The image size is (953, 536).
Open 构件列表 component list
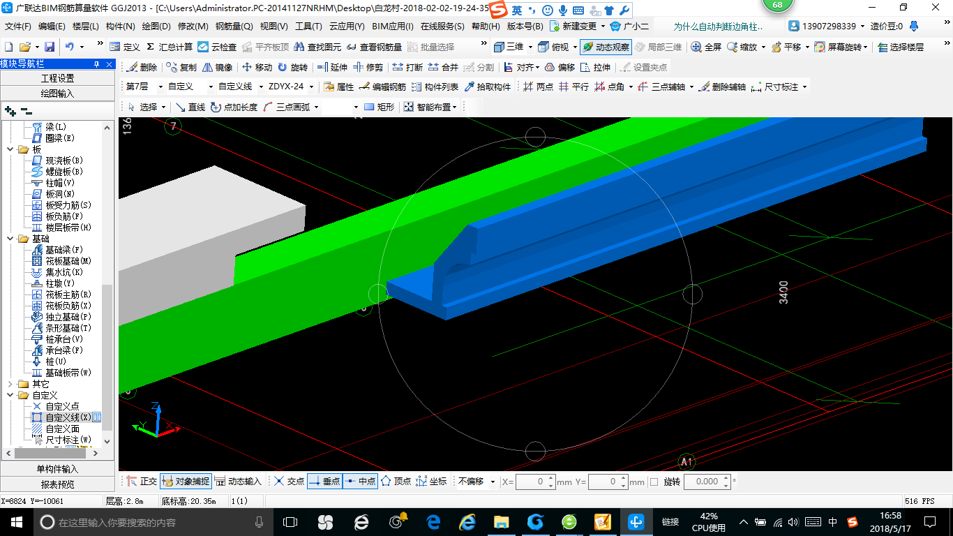coord(435,87)
